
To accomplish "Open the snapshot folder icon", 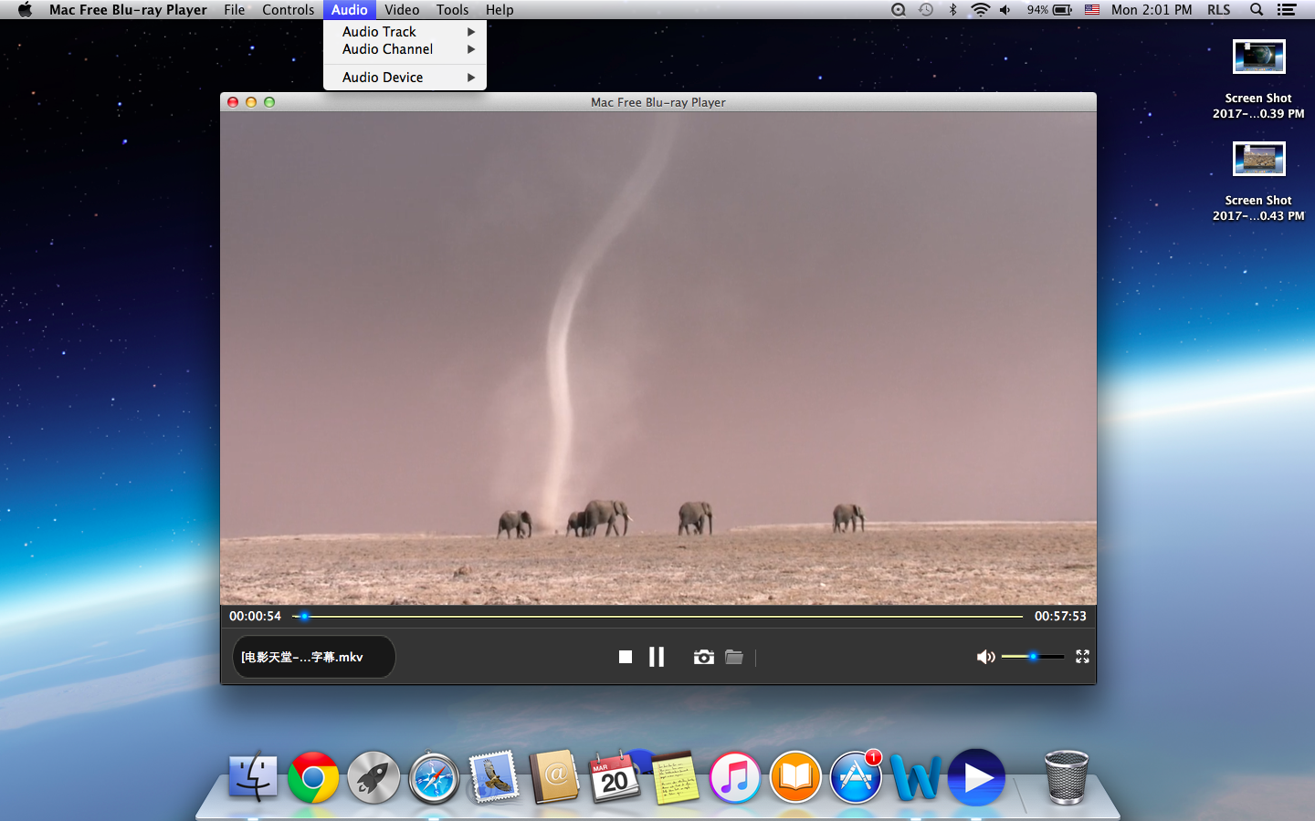I will [x=734, y=657].
